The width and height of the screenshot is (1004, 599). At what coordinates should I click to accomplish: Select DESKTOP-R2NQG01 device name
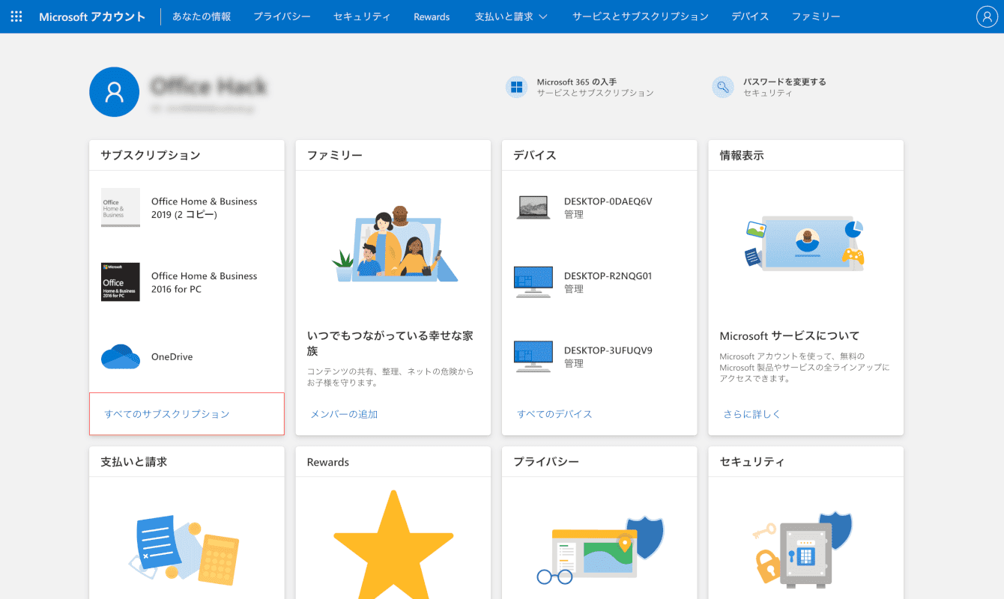point(608,276)
